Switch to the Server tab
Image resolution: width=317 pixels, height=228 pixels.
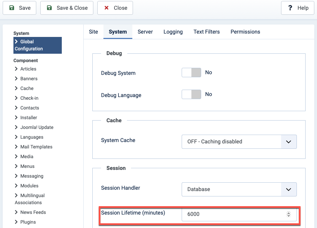point(145,32)
